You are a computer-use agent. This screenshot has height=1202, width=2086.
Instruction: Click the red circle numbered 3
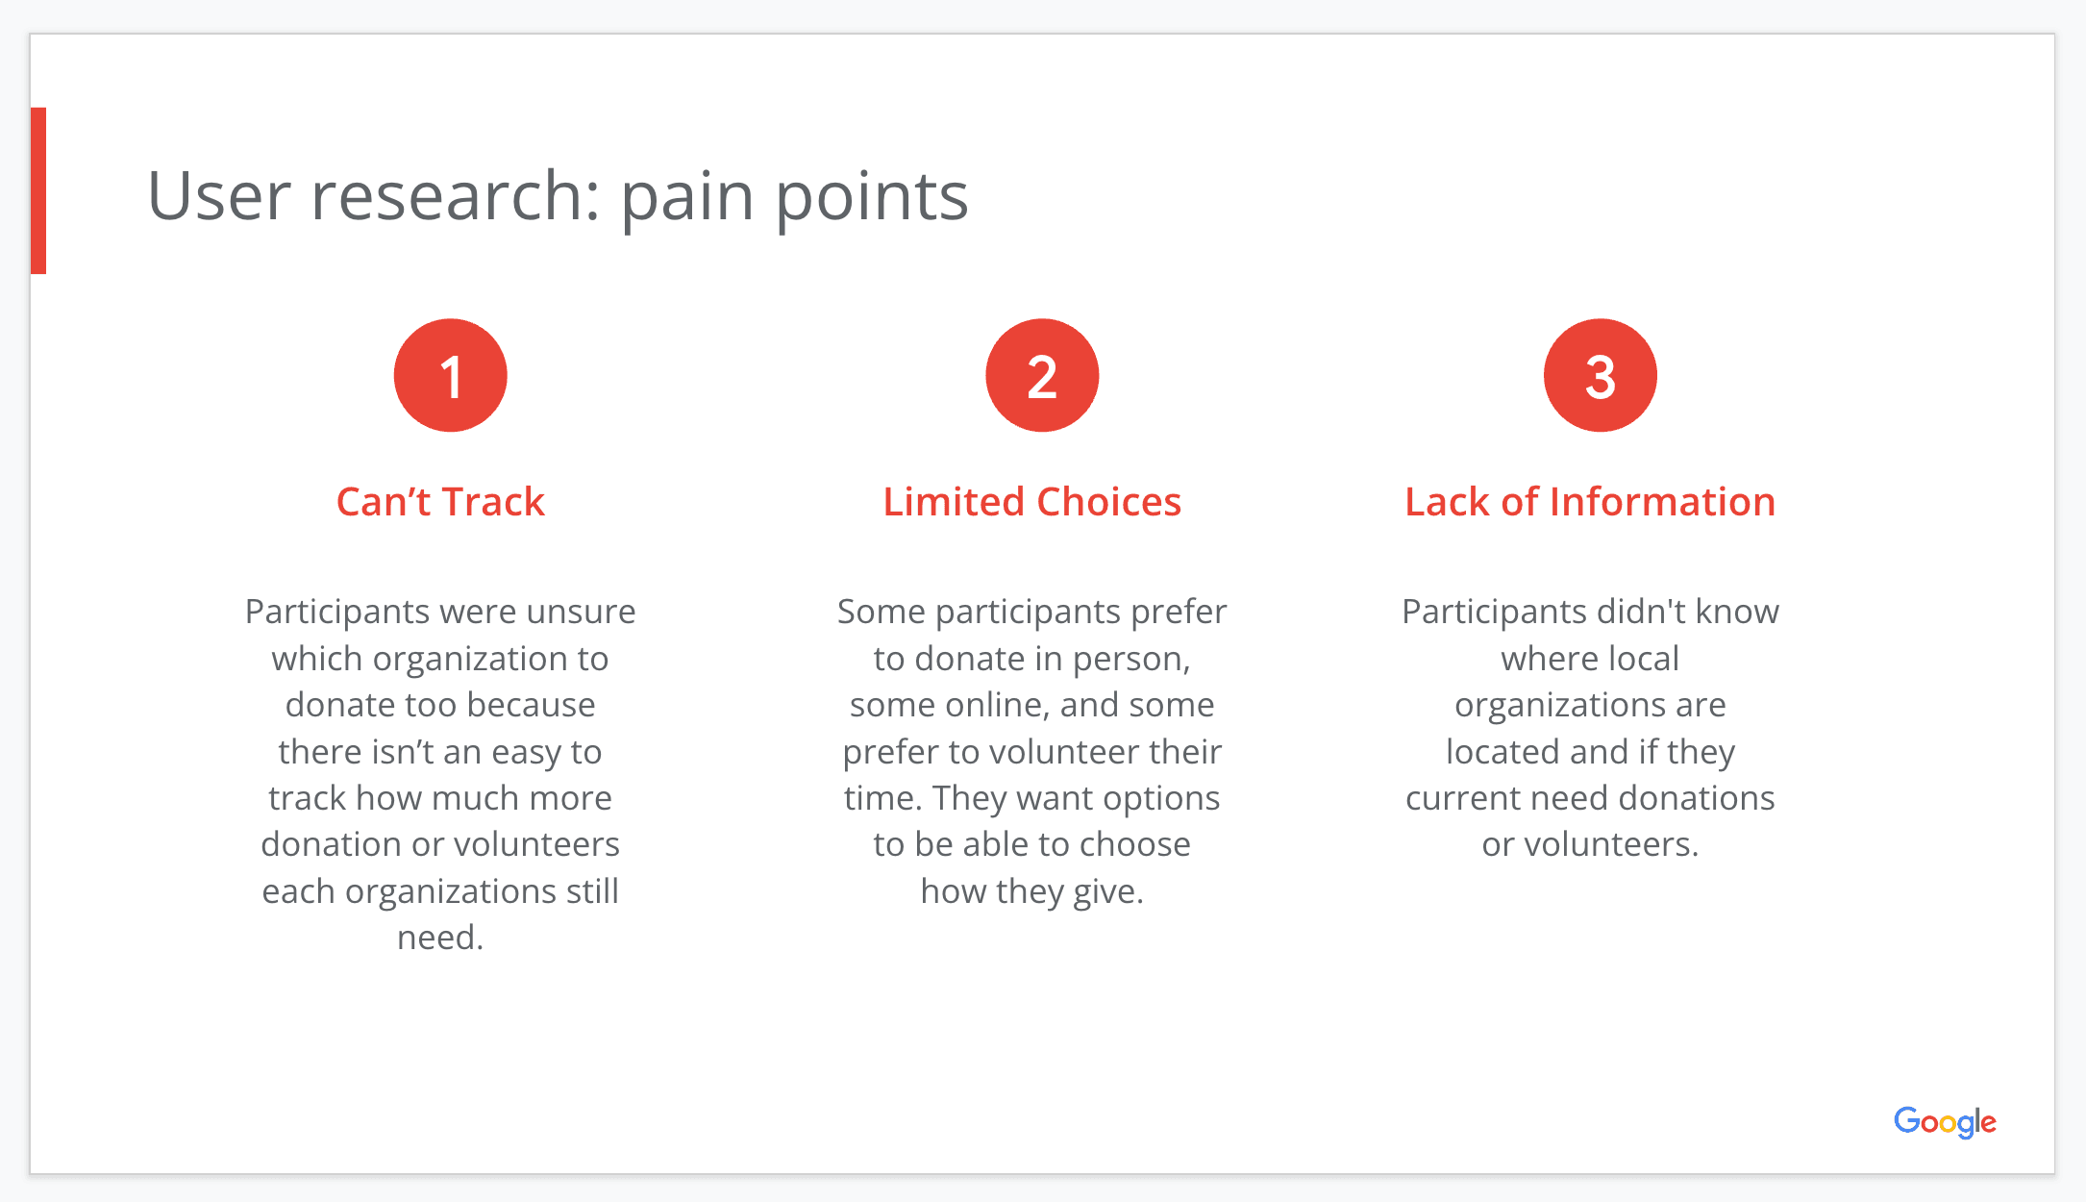click(1601, 375)
